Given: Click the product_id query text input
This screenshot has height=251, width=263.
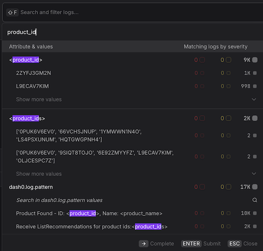Looking at the screenshot, I should [132, 32].
